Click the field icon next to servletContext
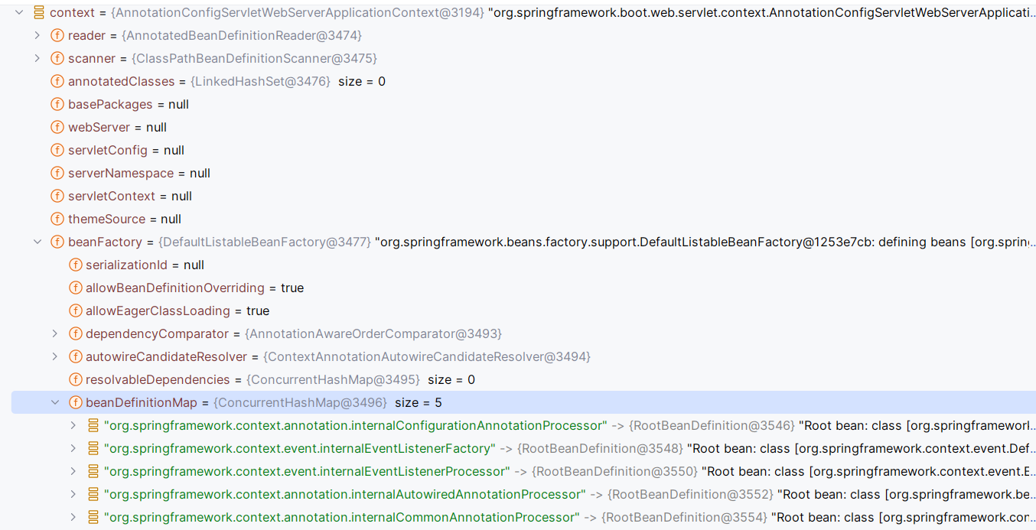 pyautogui.click(x=57, y=196)
